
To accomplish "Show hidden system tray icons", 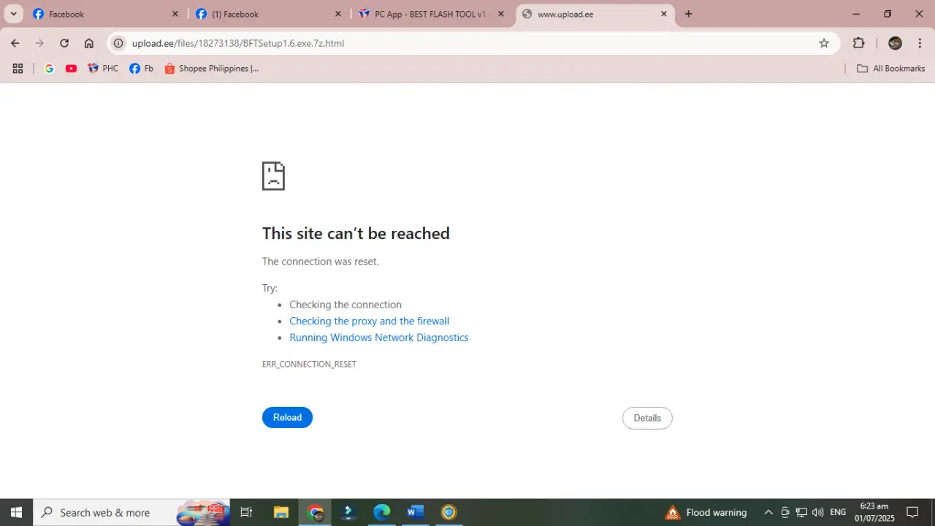I will point(768,512).
